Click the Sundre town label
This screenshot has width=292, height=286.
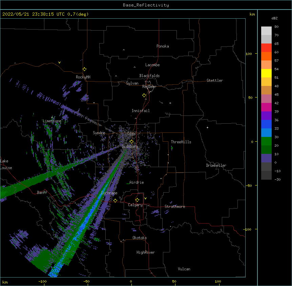[x=99, y=133]
